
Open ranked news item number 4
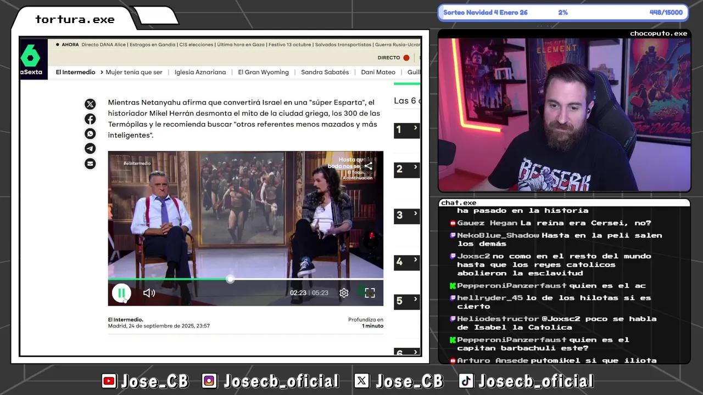click(x=406, y=262)
